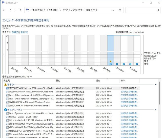The height and width of the screenshot is (138, 162).
Task: Click info icon on 2021/10/13 column
Action: click(130, 64)
